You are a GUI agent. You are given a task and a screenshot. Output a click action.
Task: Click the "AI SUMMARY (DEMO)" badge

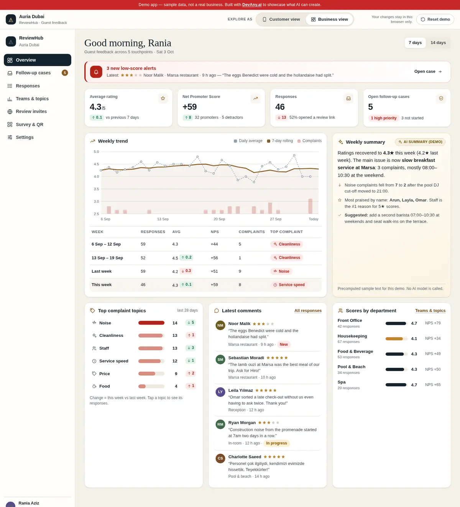[x=420, y=142]
